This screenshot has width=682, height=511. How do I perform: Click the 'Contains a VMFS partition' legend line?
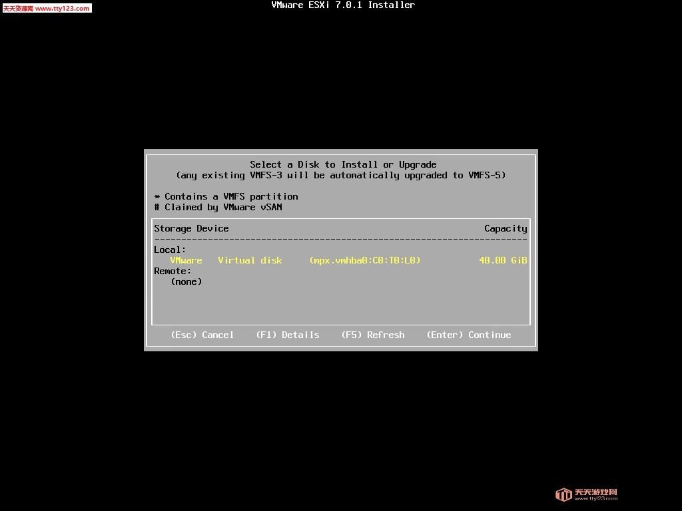coord(226,197)
